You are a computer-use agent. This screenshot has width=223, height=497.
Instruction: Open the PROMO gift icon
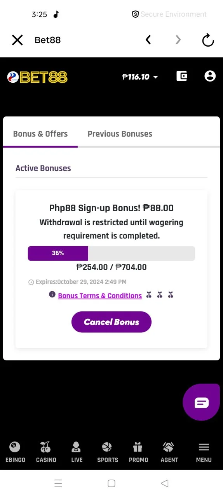click(x=138, y=447)
